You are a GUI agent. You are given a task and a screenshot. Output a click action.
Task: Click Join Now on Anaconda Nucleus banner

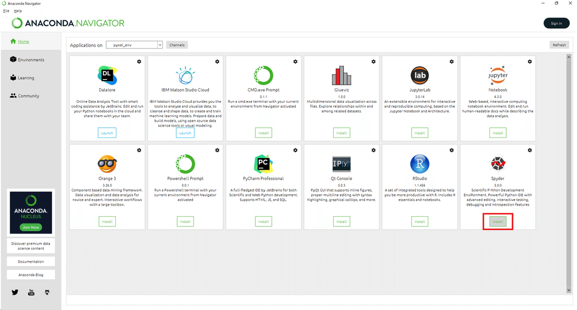click(31, 227)
